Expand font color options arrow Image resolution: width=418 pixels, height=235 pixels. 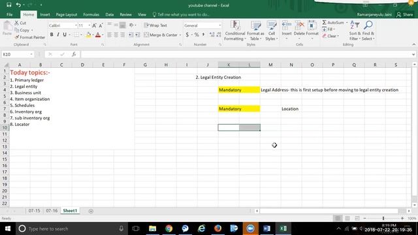pyautogui.click(x=103, y=35)
